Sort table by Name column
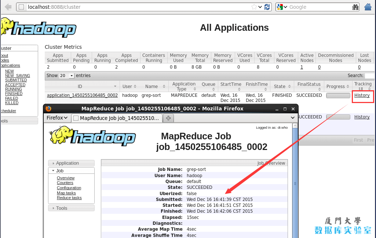 pyautogui.click(x=154, y=86)
